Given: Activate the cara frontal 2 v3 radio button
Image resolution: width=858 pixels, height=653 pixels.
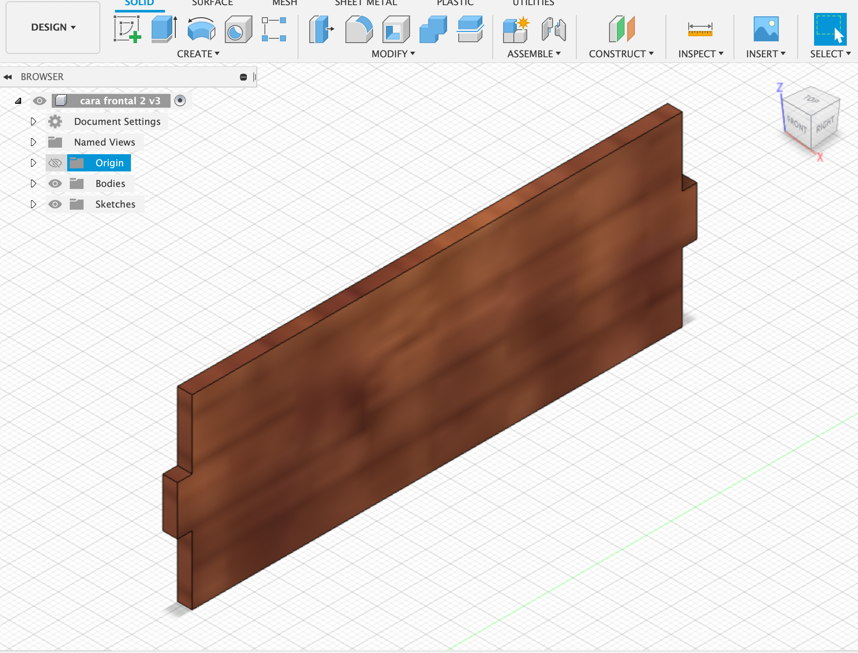Looking at the screenshot, I should [180, 100].
